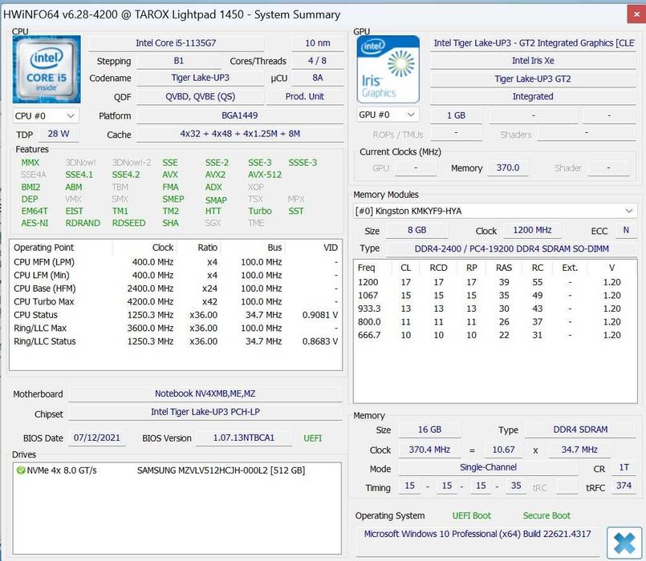Click the GPU Integrated field
This screenshot has height=561, width=646.
534,97
